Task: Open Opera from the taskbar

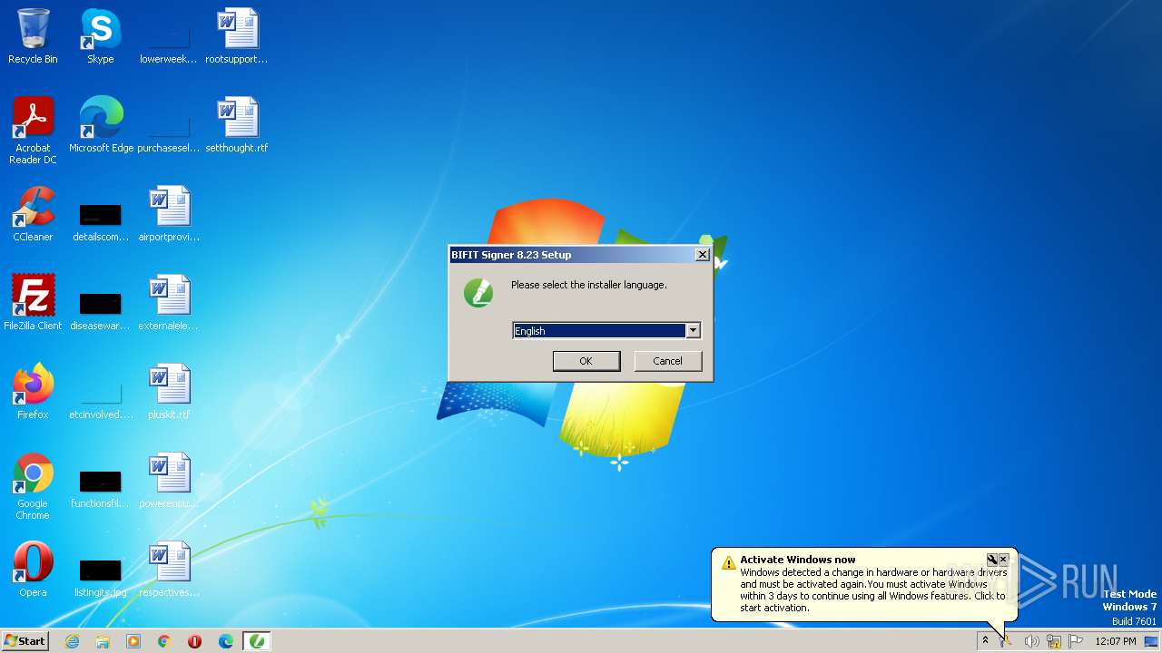Action: (x=195, y=641)
